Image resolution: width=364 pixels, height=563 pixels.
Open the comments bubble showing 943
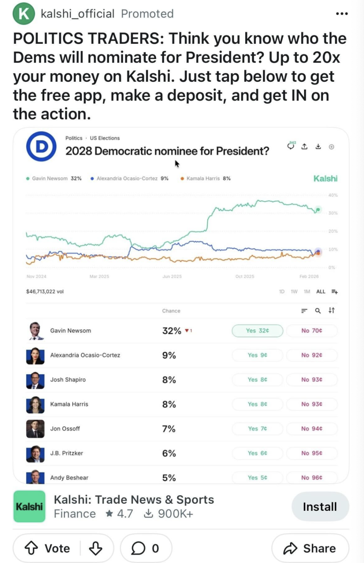coord(291,146)
